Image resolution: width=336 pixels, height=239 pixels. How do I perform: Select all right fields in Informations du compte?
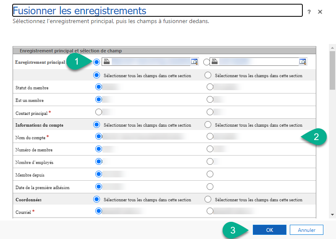click(x=208, y=125)
